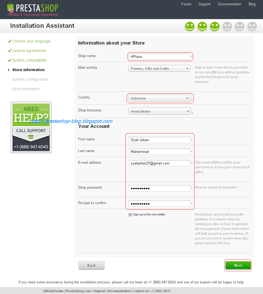263x294 pixels.
Task: Click the third green smiley progress icon
Action: 215,27
